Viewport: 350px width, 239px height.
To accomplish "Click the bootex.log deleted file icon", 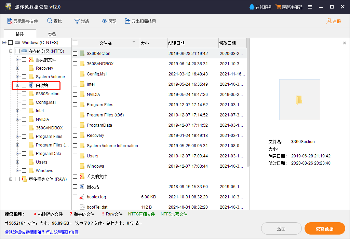I will (82, 197).
